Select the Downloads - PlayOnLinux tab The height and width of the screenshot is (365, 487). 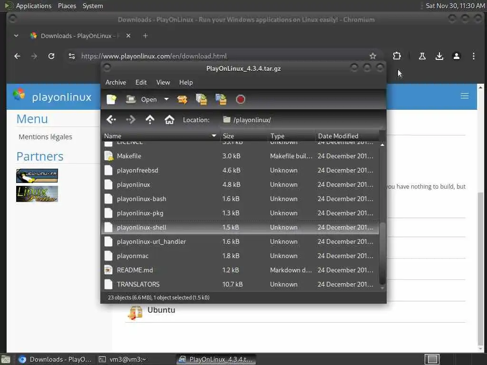80,36
